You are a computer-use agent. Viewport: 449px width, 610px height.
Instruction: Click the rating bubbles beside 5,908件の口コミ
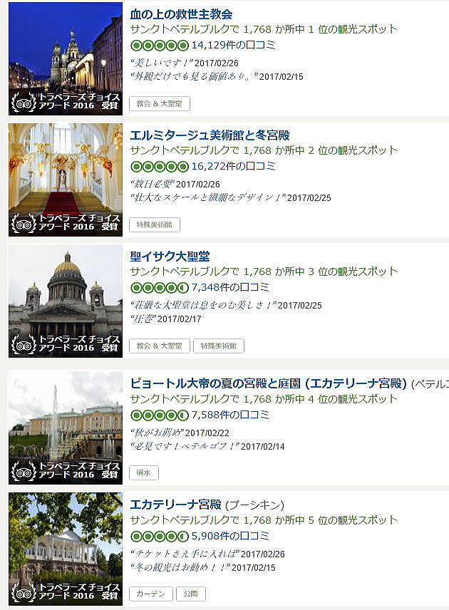160,537
